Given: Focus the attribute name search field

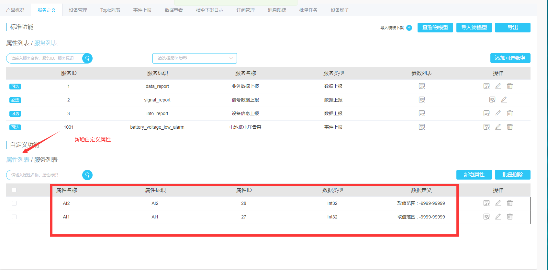Looking at the screenshot, I should [x=44, y=175].
